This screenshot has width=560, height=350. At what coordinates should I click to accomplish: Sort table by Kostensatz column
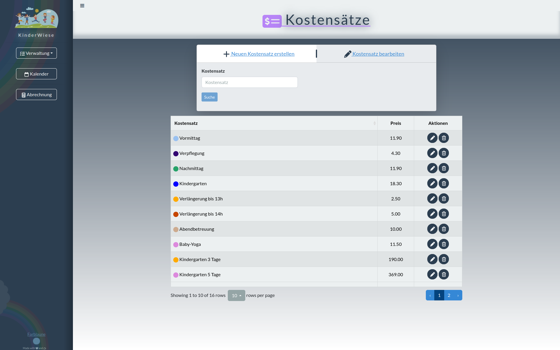pos(274,123)
